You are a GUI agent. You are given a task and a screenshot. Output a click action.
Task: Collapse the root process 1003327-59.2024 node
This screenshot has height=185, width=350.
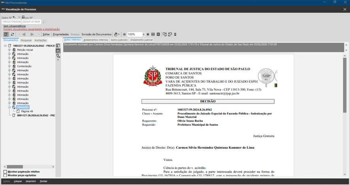tap(6, 46)
